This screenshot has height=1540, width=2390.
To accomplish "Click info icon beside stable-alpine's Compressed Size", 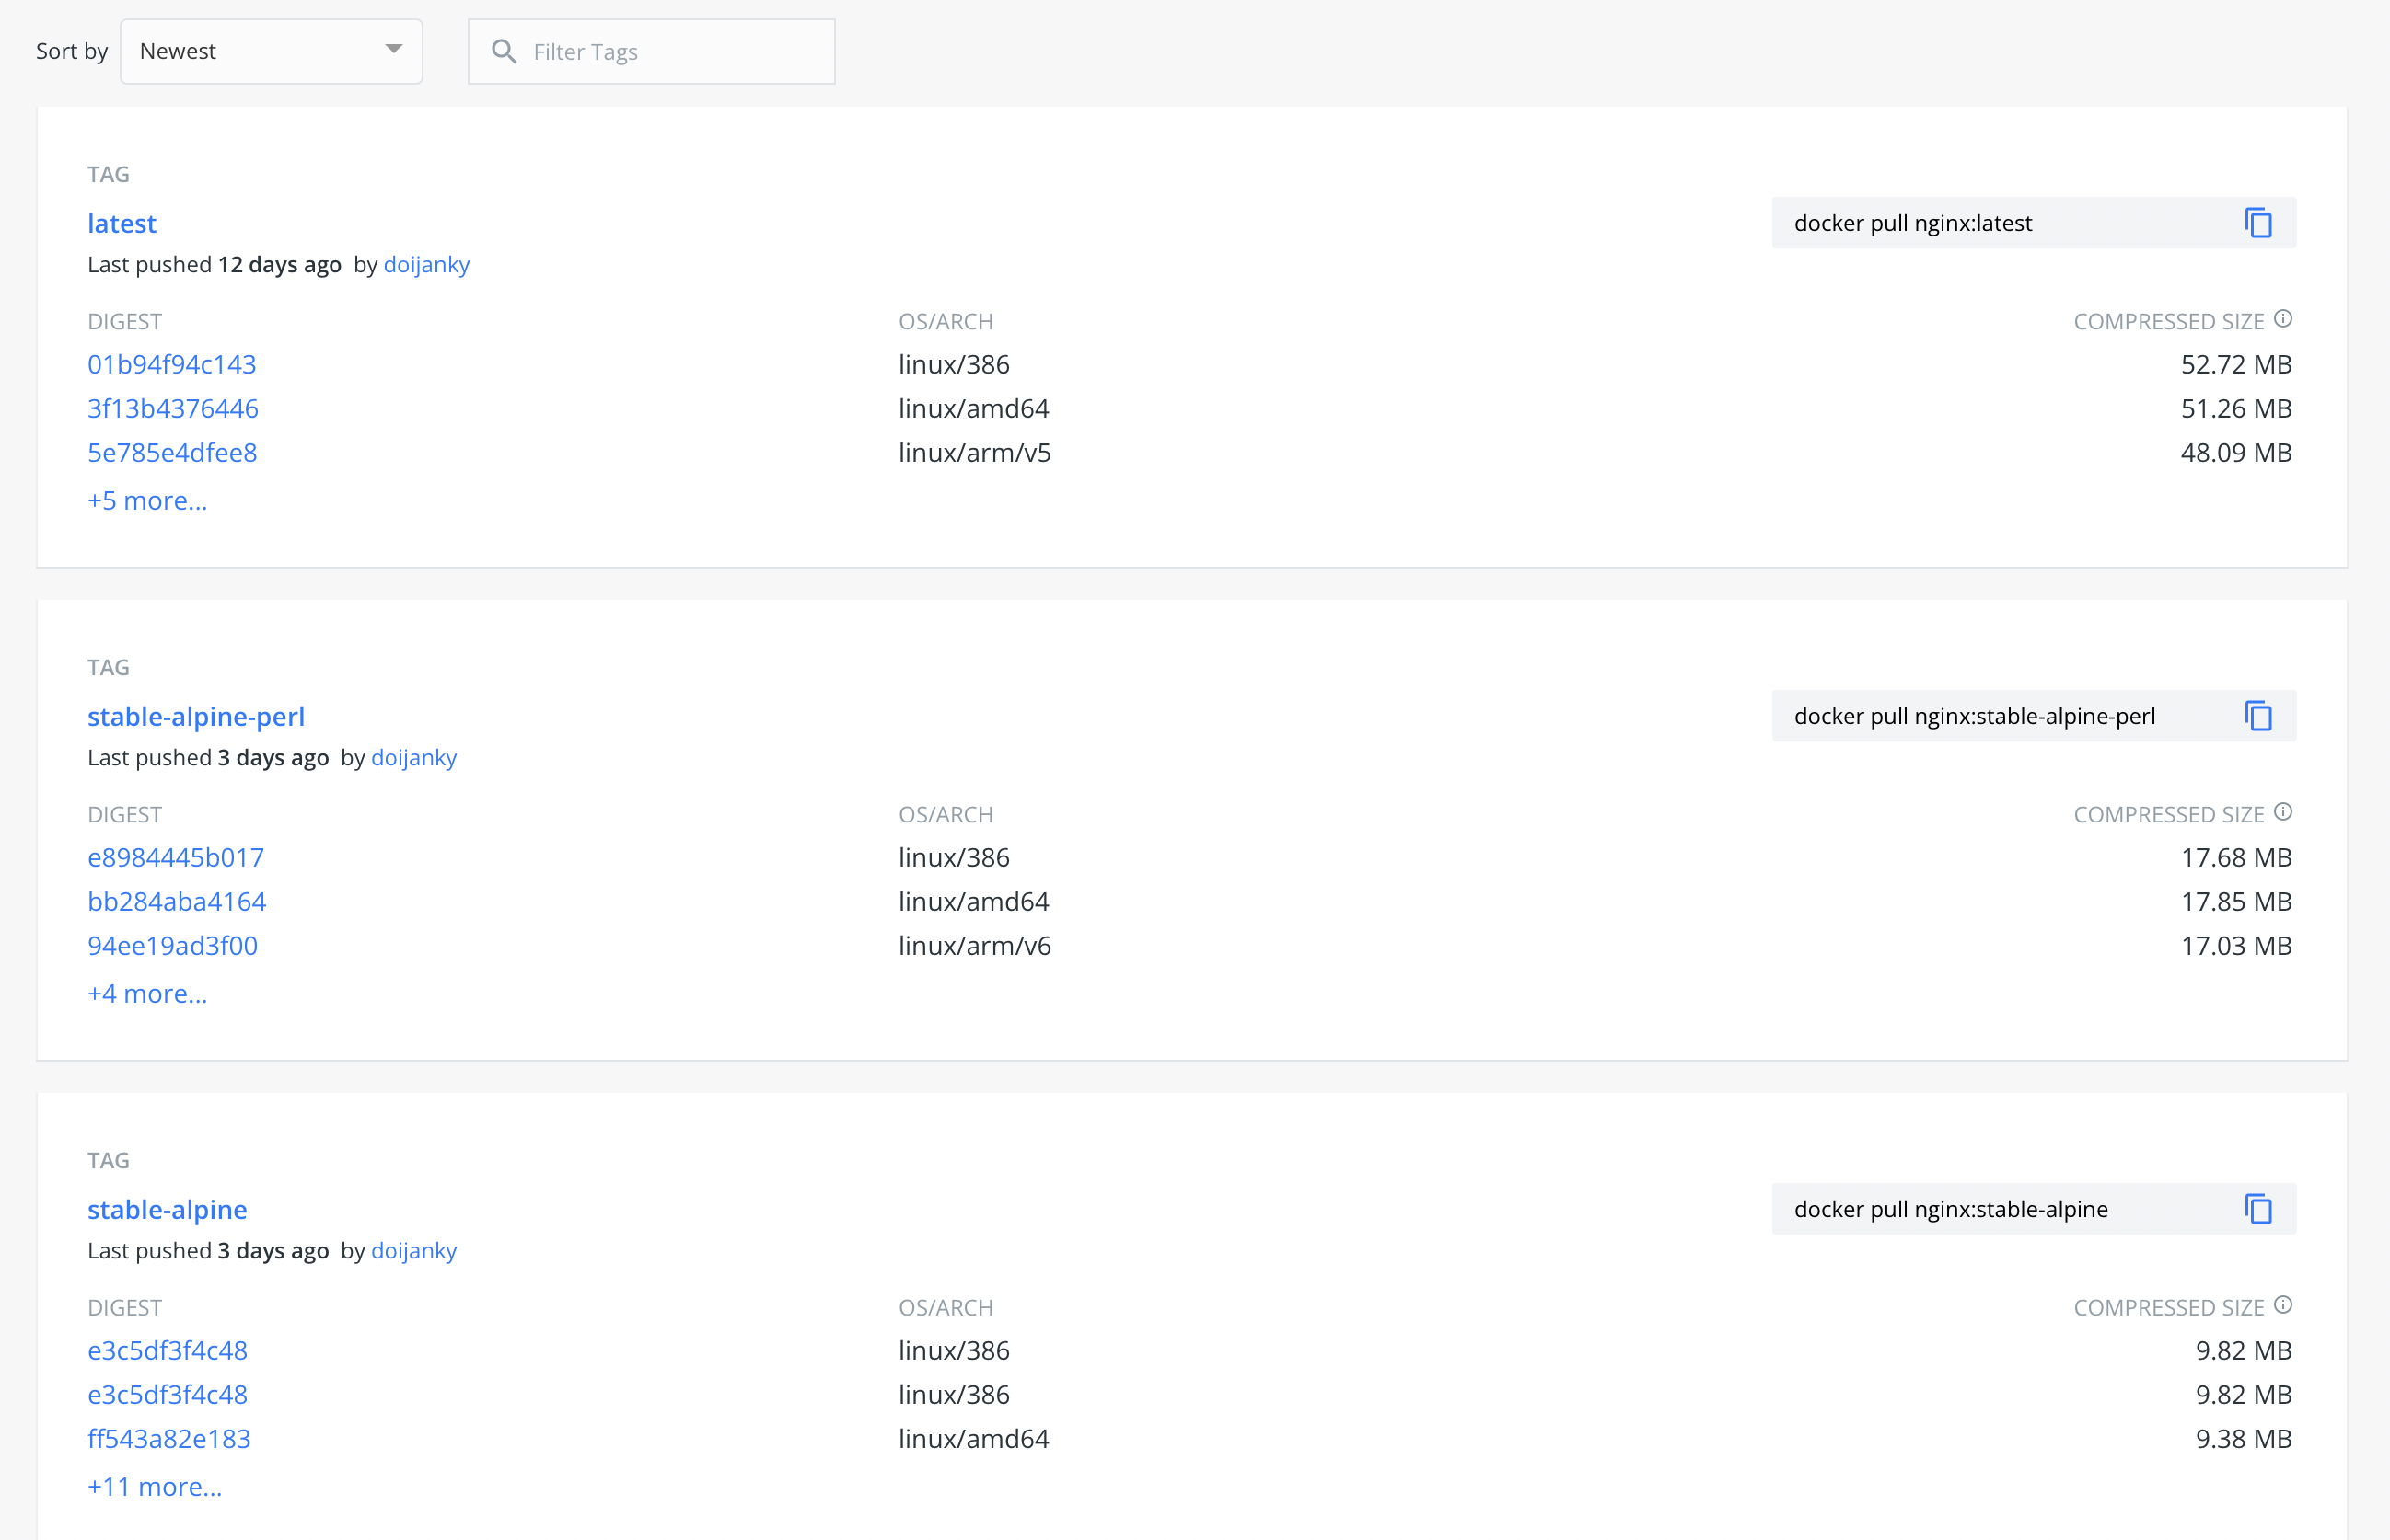I will pyautogui.click(x=2282, y=1304).
